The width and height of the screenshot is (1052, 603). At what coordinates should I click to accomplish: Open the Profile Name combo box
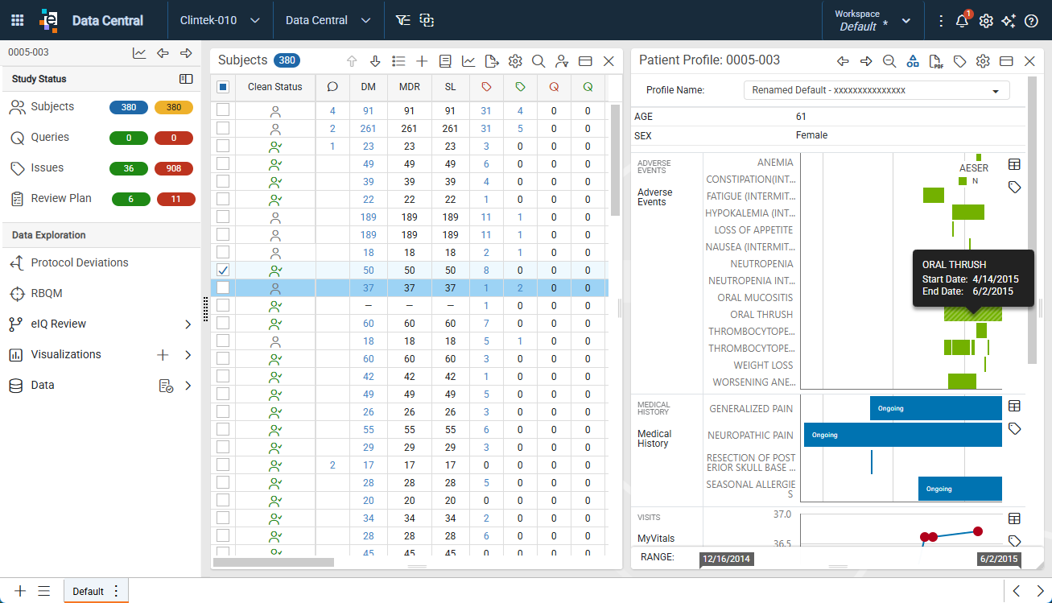coord(877,90)
